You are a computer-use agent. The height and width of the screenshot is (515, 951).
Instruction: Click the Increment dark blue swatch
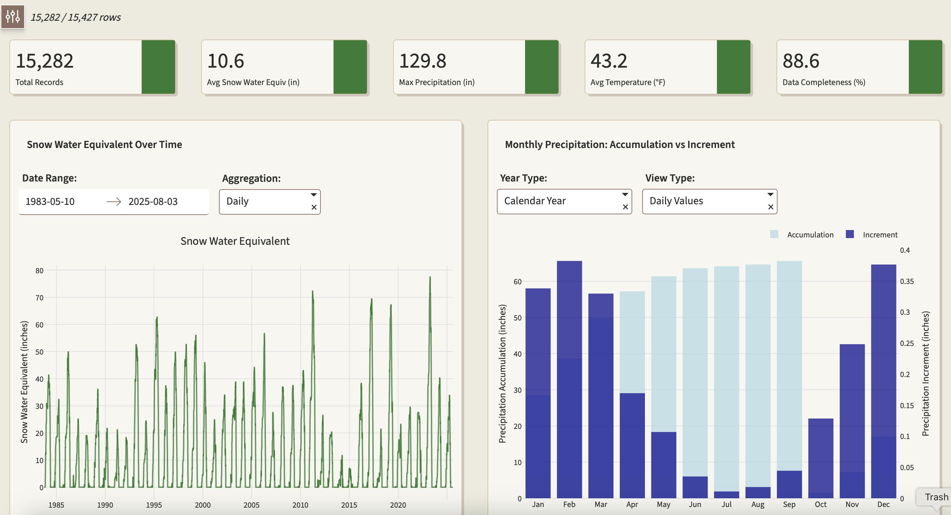(x=850, y=234)
